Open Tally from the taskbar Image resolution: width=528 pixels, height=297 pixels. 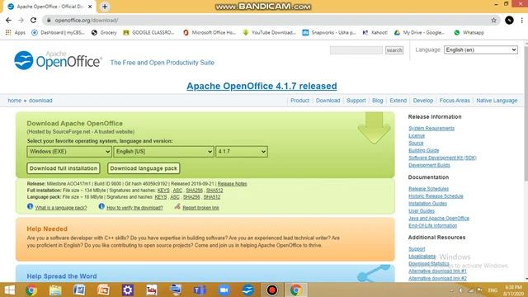point(152,290)
